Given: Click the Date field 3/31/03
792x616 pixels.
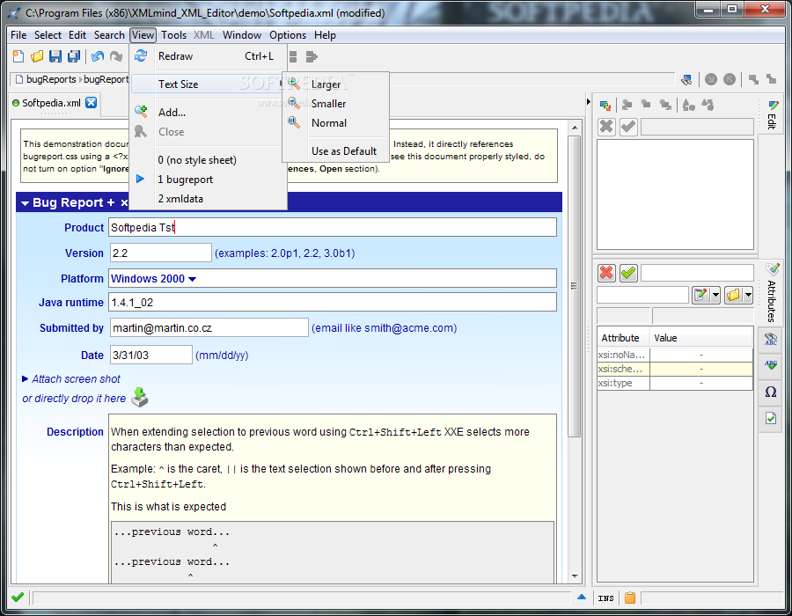Looking at the screenshot, I should 151,355.
